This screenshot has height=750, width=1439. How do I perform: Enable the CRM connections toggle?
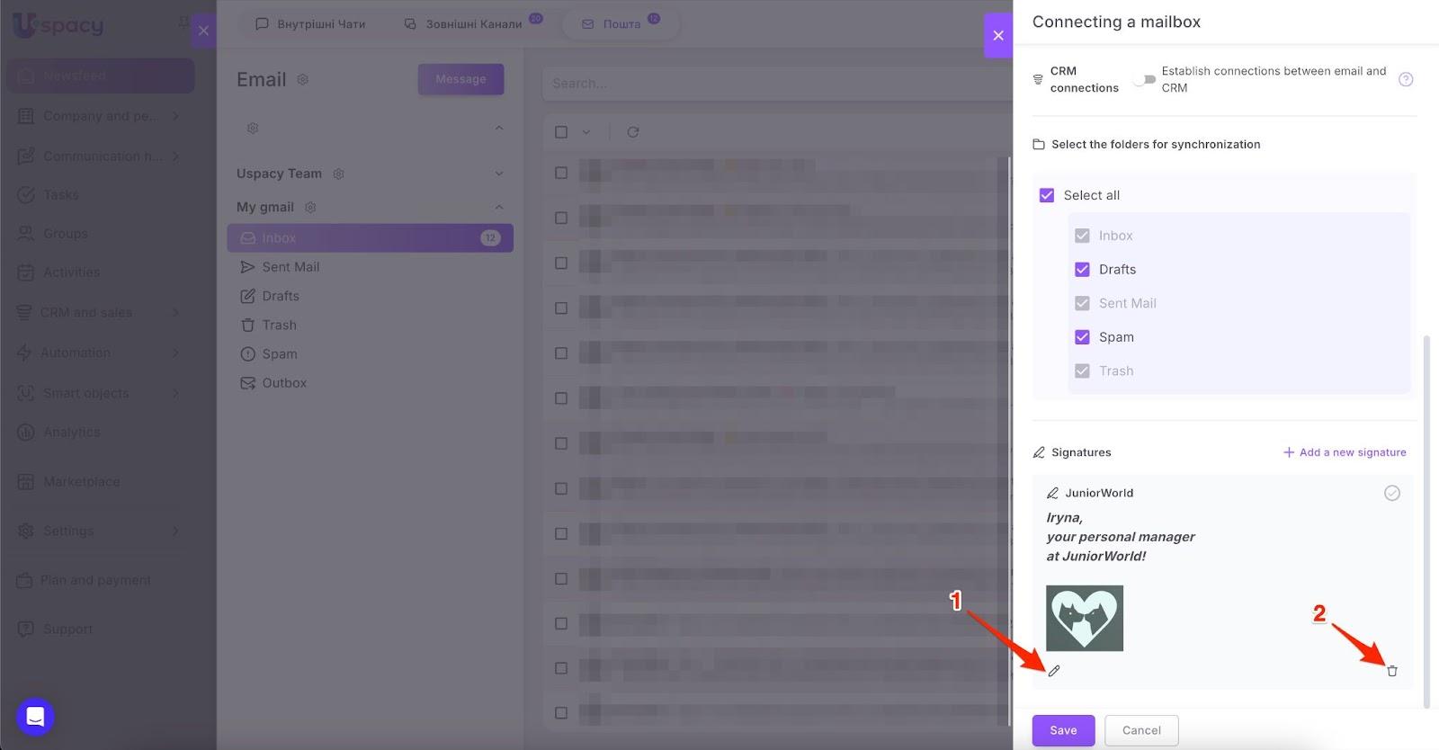point(1144,79)
